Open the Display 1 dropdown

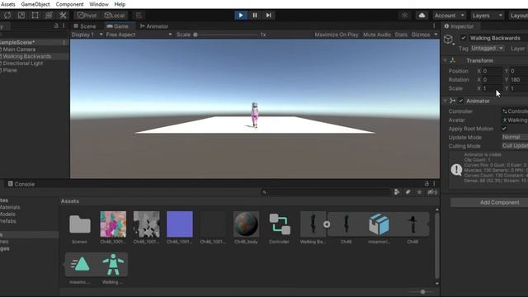[87, 35]
